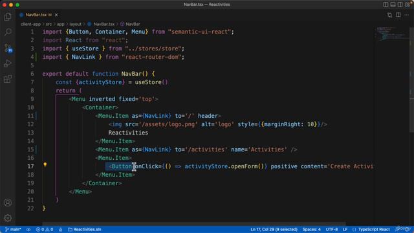The height and width of the screenshot is (233, 414).
Task: Open the Run and Debug view
Action: point(8,63)
